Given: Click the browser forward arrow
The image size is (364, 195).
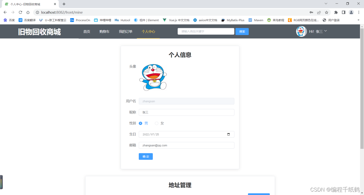Looking at the screenshot, I should pyautogui.click(x=13, y=12).
